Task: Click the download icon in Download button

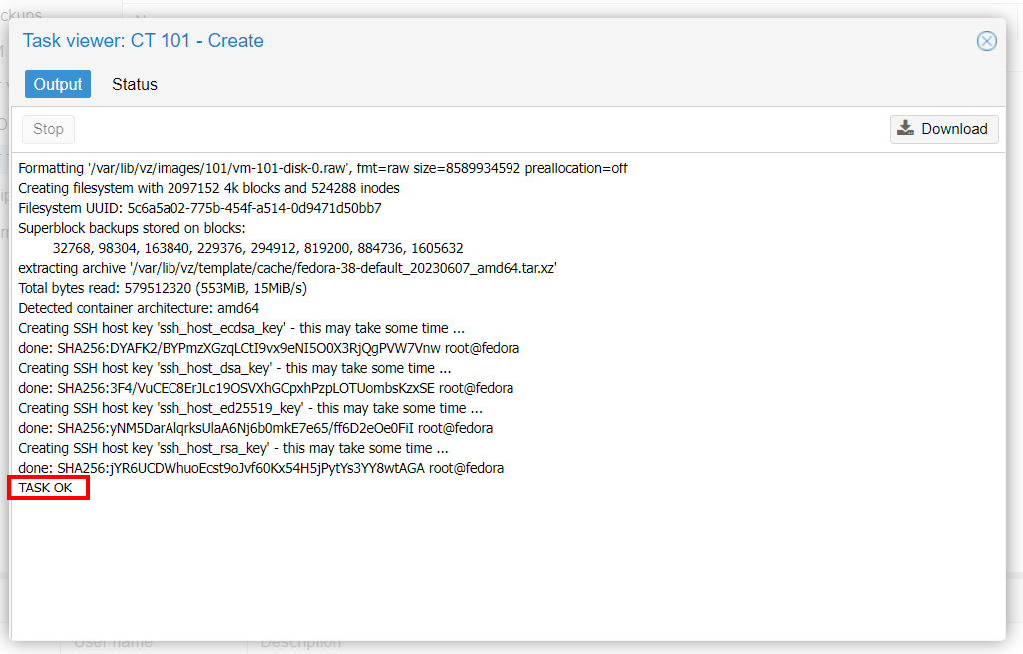Action: coord(905,128)
